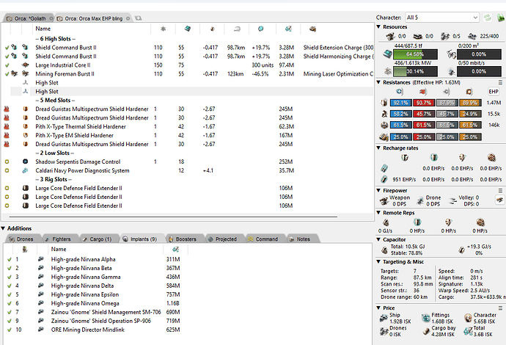This screenshot has width=506, height=345.
Task: Toggle ORE Mining Director Mindlink checkmark
Action: click(x=10, y=330)
